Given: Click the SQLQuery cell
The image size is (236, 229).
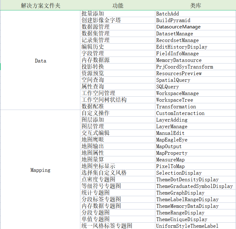Looking at the screenshot, I should [195, 87].
